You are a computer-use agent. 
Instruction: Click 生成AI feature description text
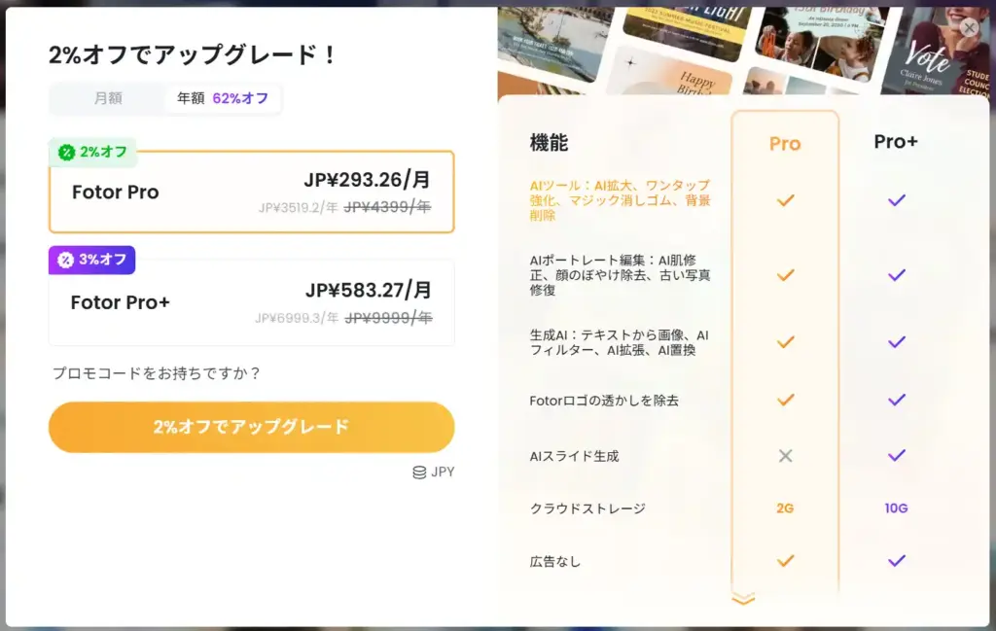[620, 342]
